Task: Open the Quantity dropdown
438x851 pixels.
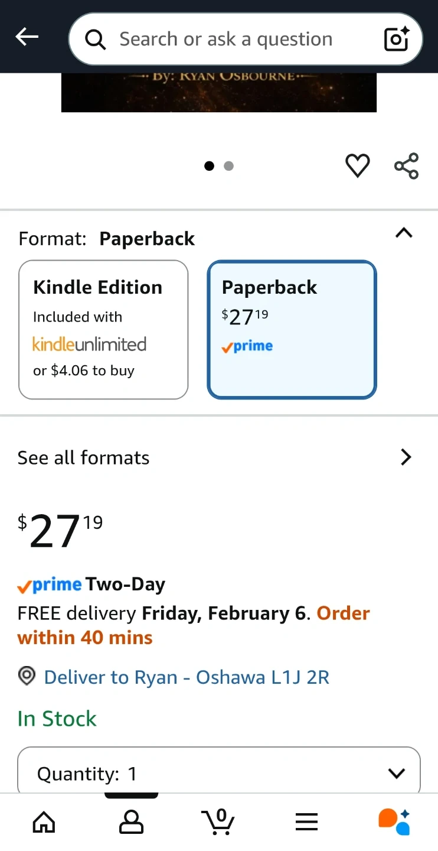Action: click(x=219, y=773)
